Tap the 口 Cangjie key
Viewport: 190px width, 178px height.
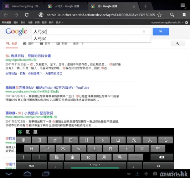click(x=71, y=140)
